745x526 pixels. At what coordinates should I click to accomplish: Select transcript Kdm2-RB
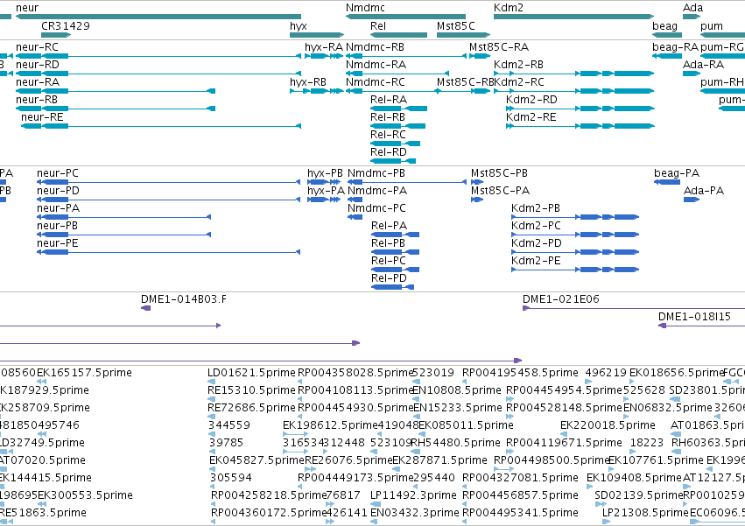pyautogui.click(x=574, y=74)
